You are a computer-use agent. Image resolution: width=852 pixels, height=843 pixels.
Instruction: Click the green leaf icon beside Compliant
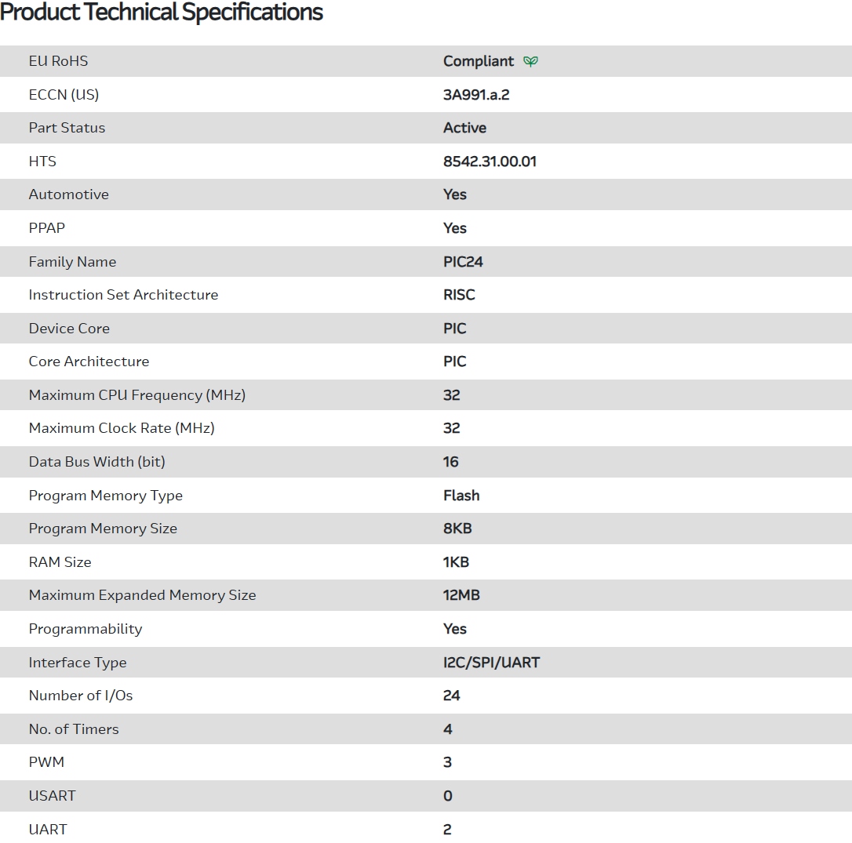coord(531,61)
